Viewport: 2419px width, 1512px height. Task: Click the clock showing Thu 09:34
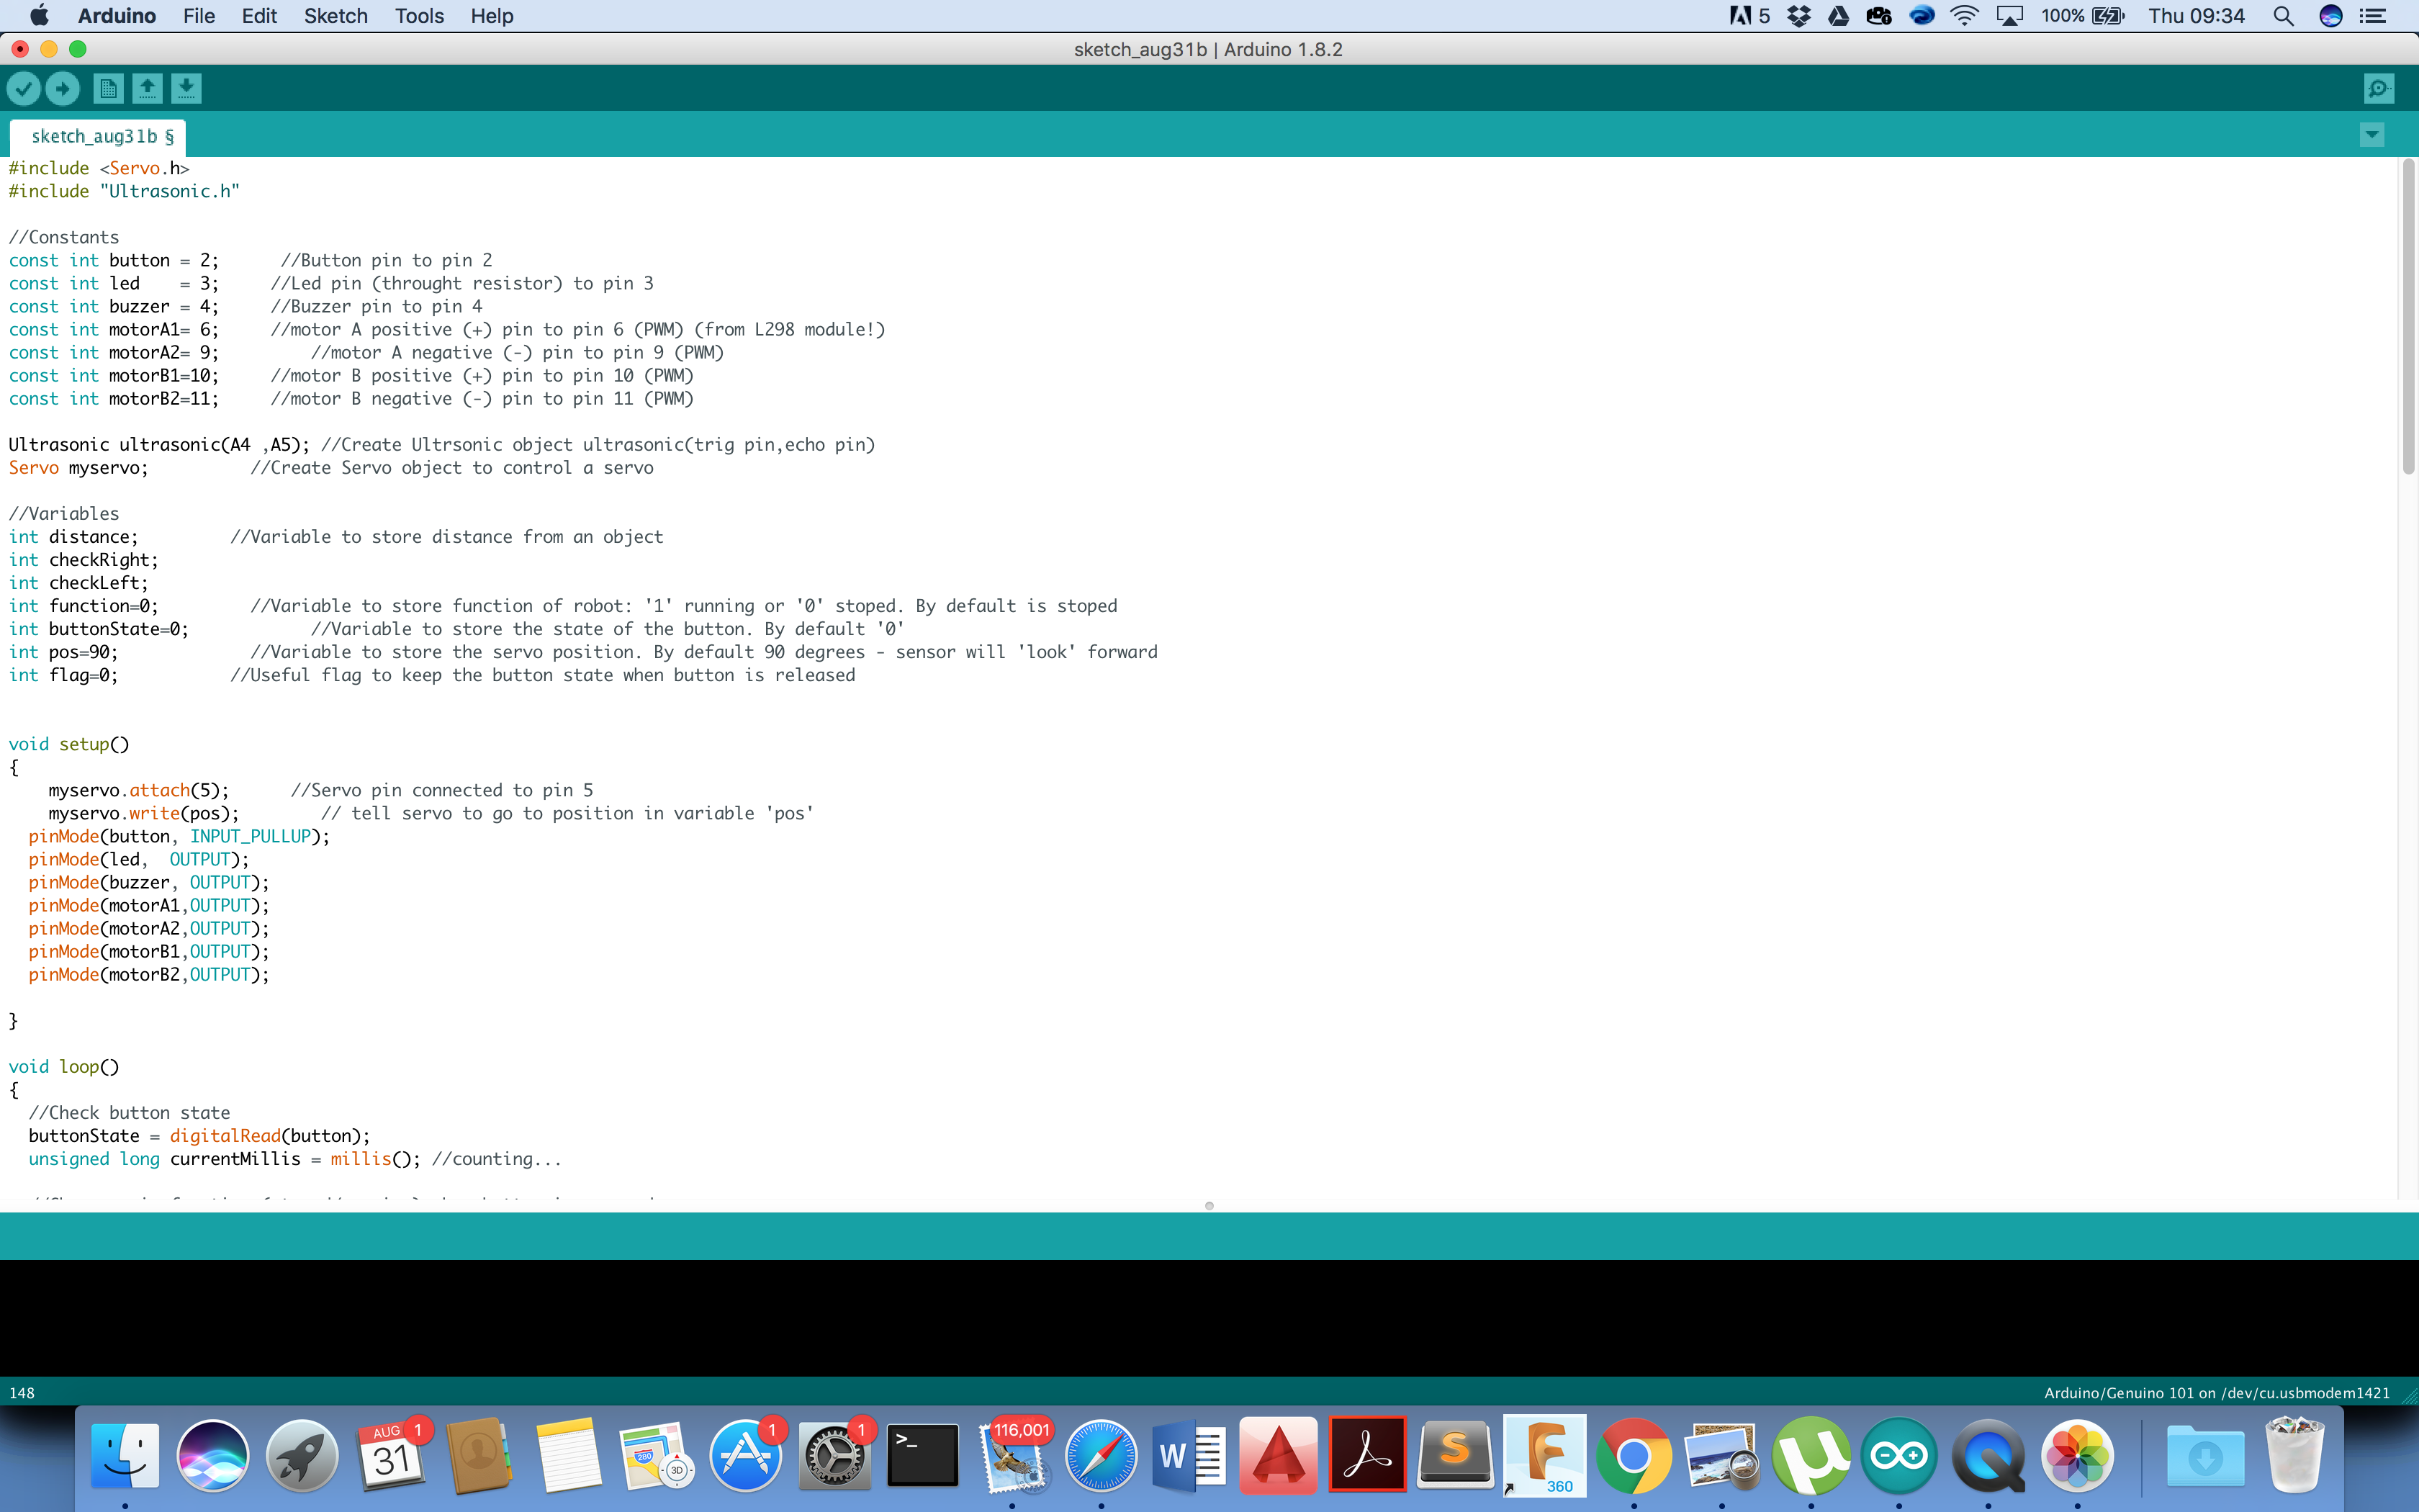pos(2196,16)
